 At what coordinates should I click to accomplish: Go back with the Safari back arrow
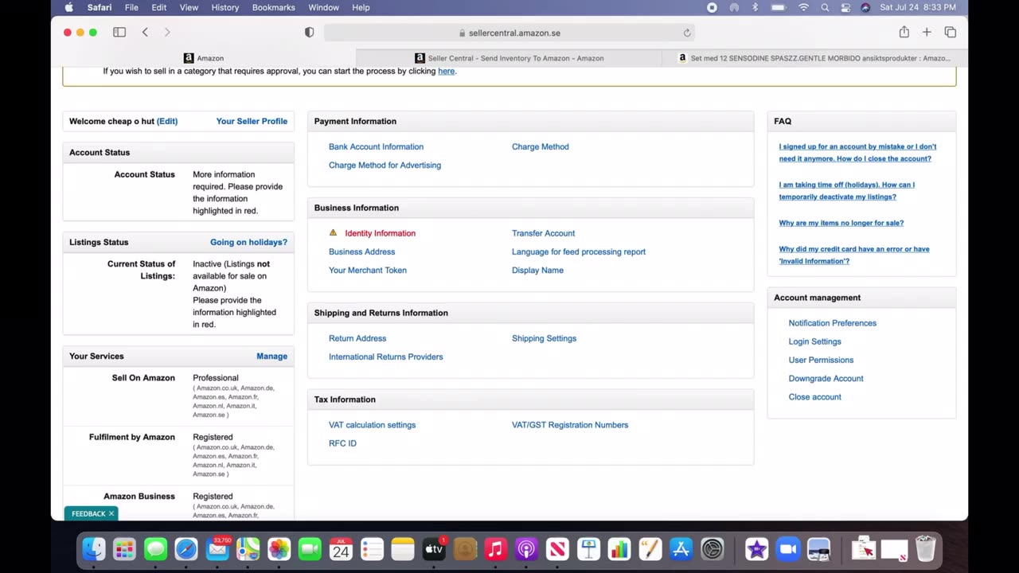[145, 32]
